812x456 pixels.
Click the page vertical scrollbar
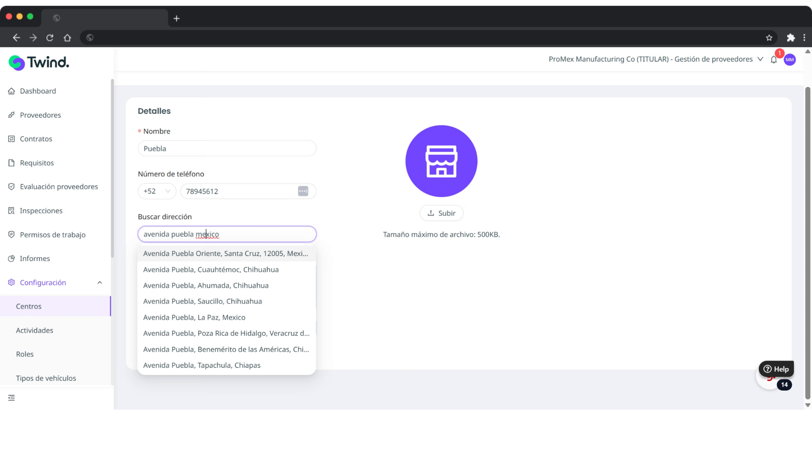point(807,243)
